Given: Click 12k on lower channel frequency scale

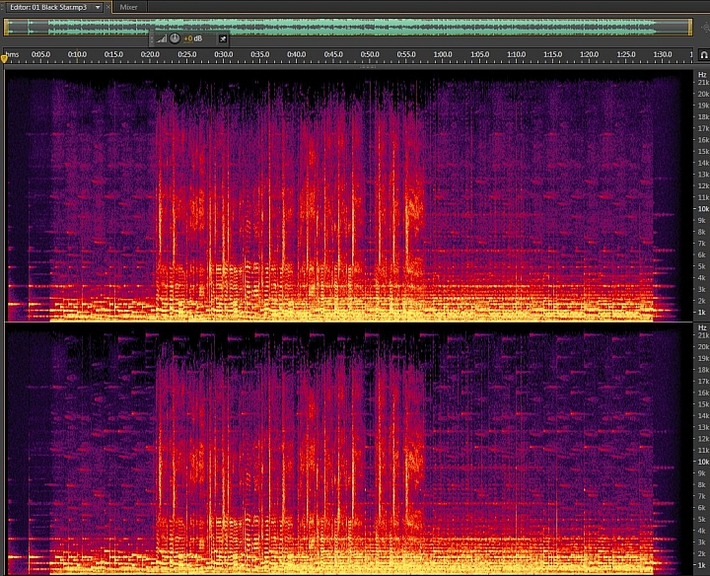Looking at the screenshot, I should (x=703, y=438).
